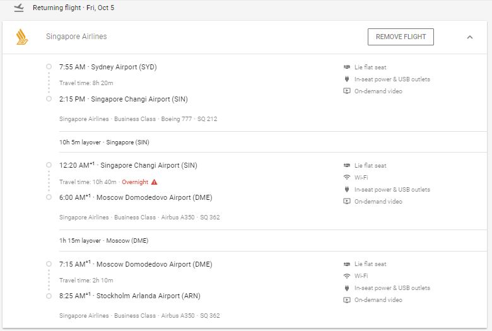Click the On-demand video icon for the Moscow to Stockholm leg
Image resolution: width=492 pixels, height=331 pixels.
click(347, 300)
